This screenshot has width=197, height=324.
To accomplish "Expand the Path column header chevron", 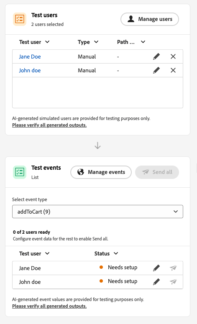I will click(x=143, y=42).
